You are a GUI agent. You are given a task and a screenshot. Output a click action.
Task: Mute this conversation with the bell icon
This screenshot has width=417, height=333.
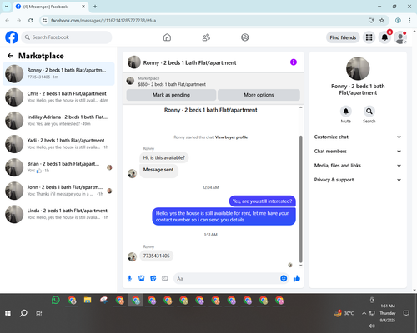pos(346,112)
